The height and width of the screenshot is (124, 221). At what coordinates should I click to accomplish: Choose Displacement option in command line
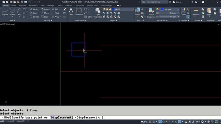[x=61, y=117]
